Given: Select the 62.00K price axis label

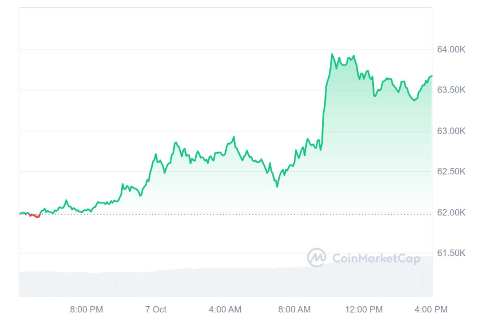Looking at the screenshot, I should pos(451,213).
